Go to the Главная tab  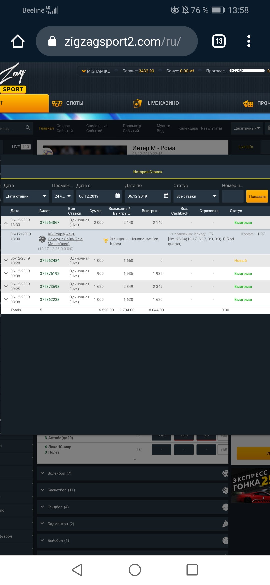(x=46, y=128)
